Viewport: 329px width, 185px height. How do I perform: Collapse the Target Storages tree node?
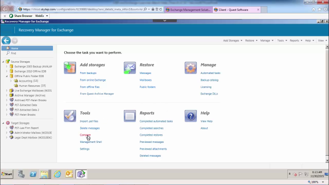point(3,123)
